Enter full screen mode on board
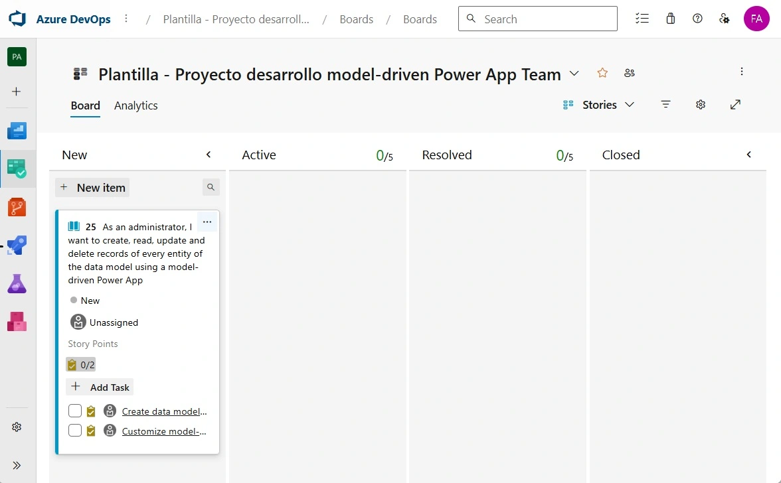This screenshot has width=781, height=483. coord(735,105)
